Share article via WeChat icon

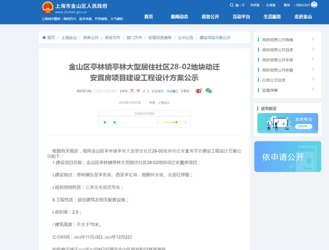click(x=209, y=91)
